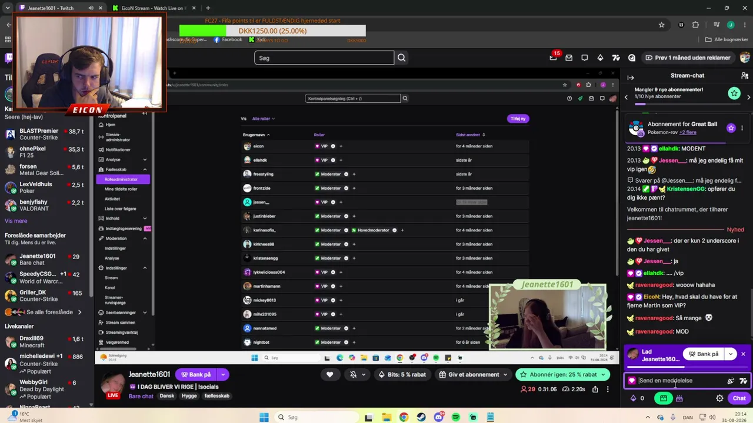Viewport: 753px width, 423px height.
Task: Open the Abonnér igen 25 % rabat dropdown
Action: pyautogui.click(x=604, y=374)
